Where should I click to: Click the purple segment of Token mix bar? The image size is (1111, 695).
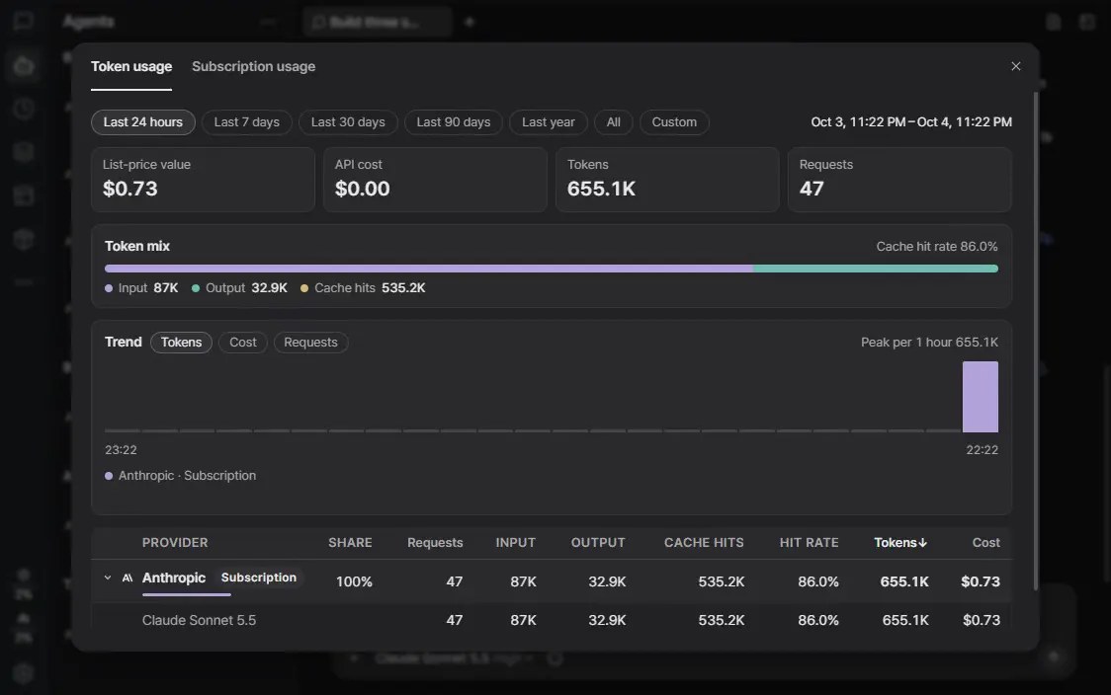click(x=429, y=269)
